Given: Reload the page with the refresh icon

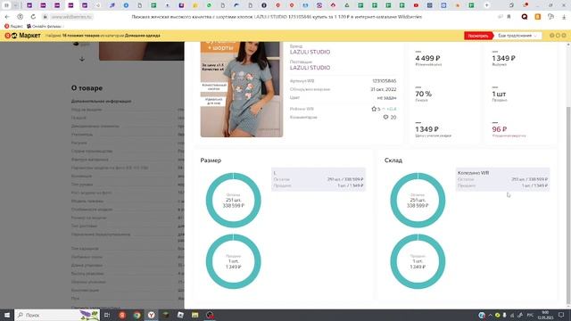Looking at the screenshot, I should [33, 17].
